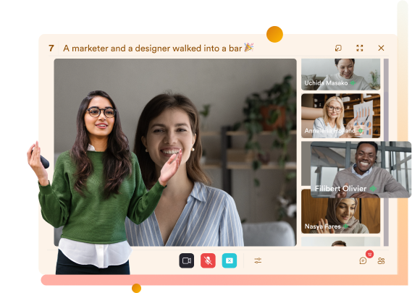Click the number 7 beside the title
This screenshot has width=412, height=293.
point(51,48)
